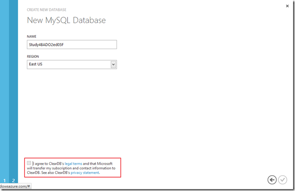This screenshot has width=295, height=191.
Task: Jump to wizard step 2
Action: click(x=13, y=180)
